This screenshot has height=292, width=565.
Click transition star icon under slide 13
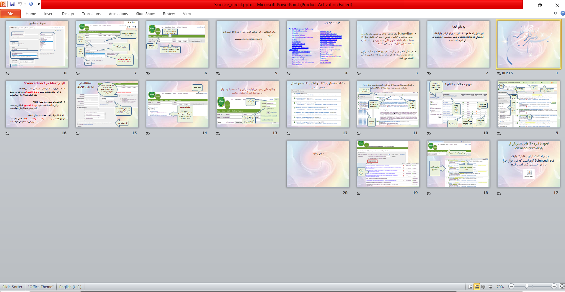[218, 133]
